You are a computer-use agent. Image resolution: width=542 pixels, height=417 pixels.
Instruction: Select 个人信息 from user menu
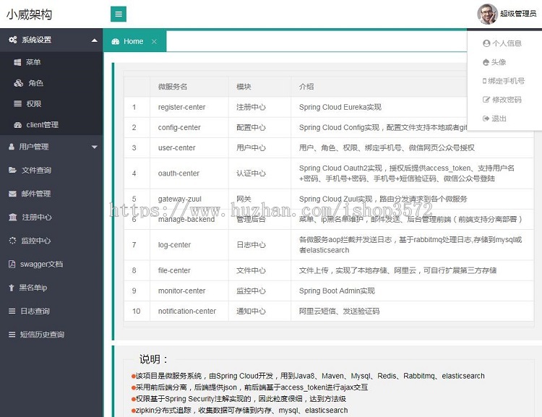[x=504, y=43]
